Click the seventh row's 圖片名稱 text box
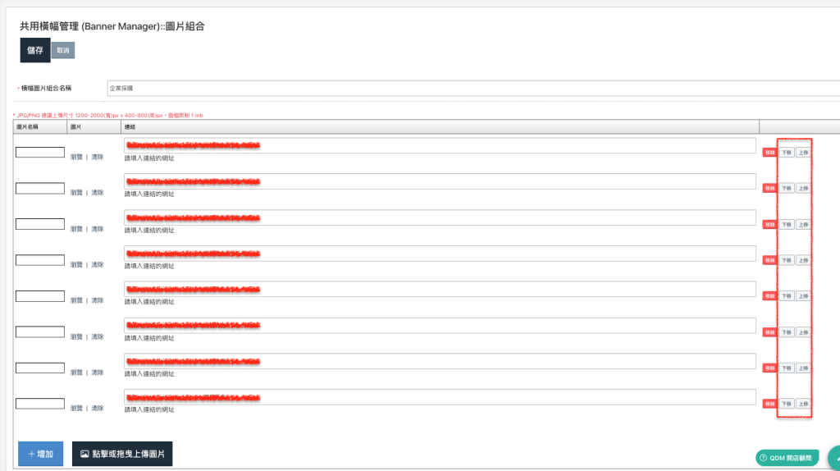Image resolution: width=840 pixels, height=471 pixels. (40, 368)
